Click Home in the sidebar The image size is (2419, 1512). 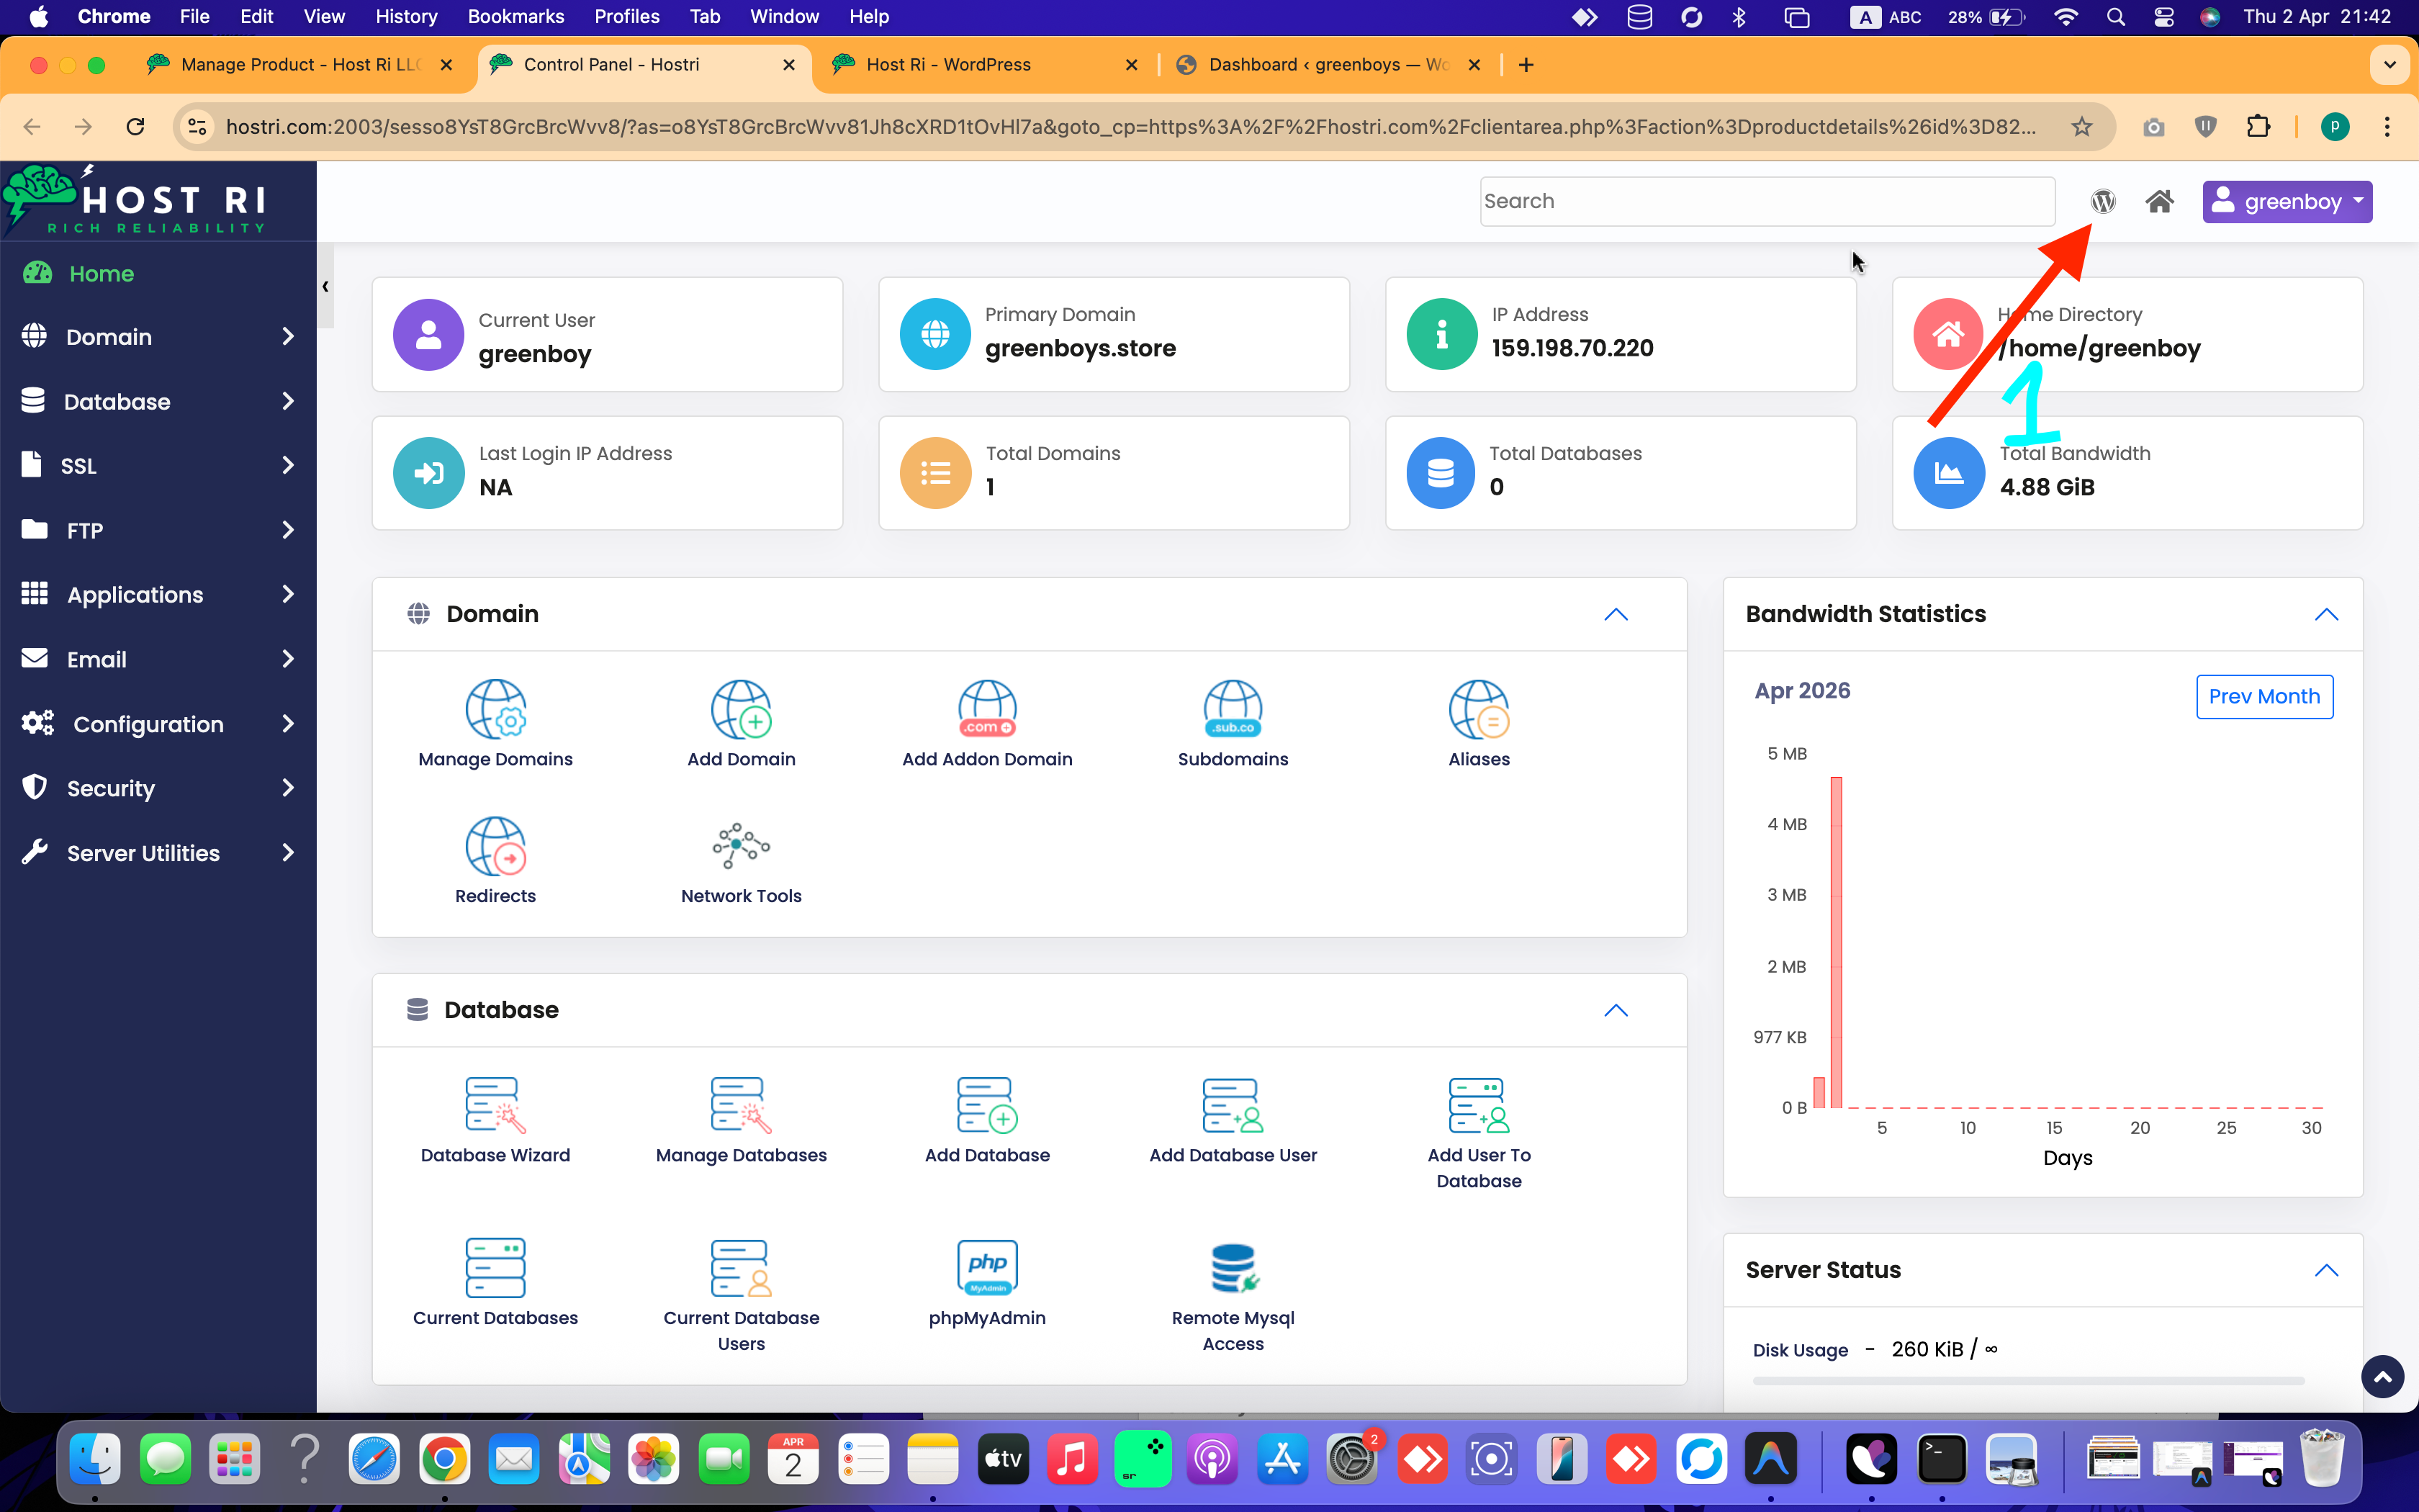pyautogui.click(x=101, y=273)
